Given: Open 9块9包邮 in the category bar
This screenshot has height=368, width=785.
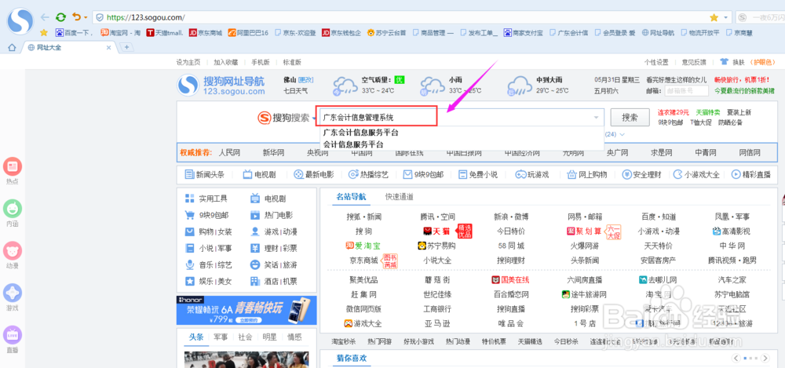Looking at the screenshot, I should pyautogui.click(x=423, y=175).
